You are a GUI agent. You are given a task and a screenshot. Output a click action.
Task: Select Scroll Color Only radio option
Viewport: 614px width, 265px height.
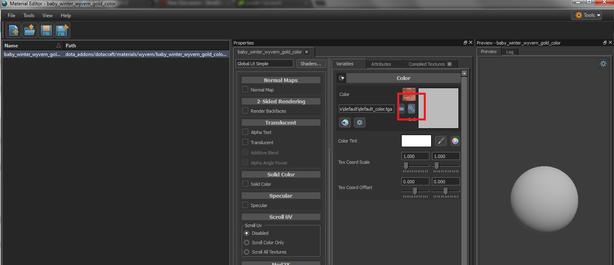[x=247, y=243]
